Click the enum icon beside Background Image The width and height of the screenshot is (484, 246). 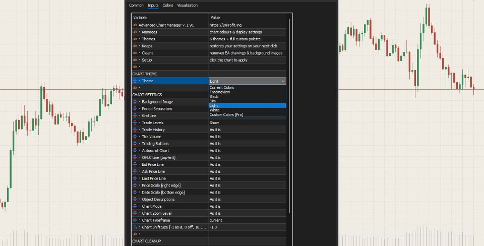tap(135, 102)
